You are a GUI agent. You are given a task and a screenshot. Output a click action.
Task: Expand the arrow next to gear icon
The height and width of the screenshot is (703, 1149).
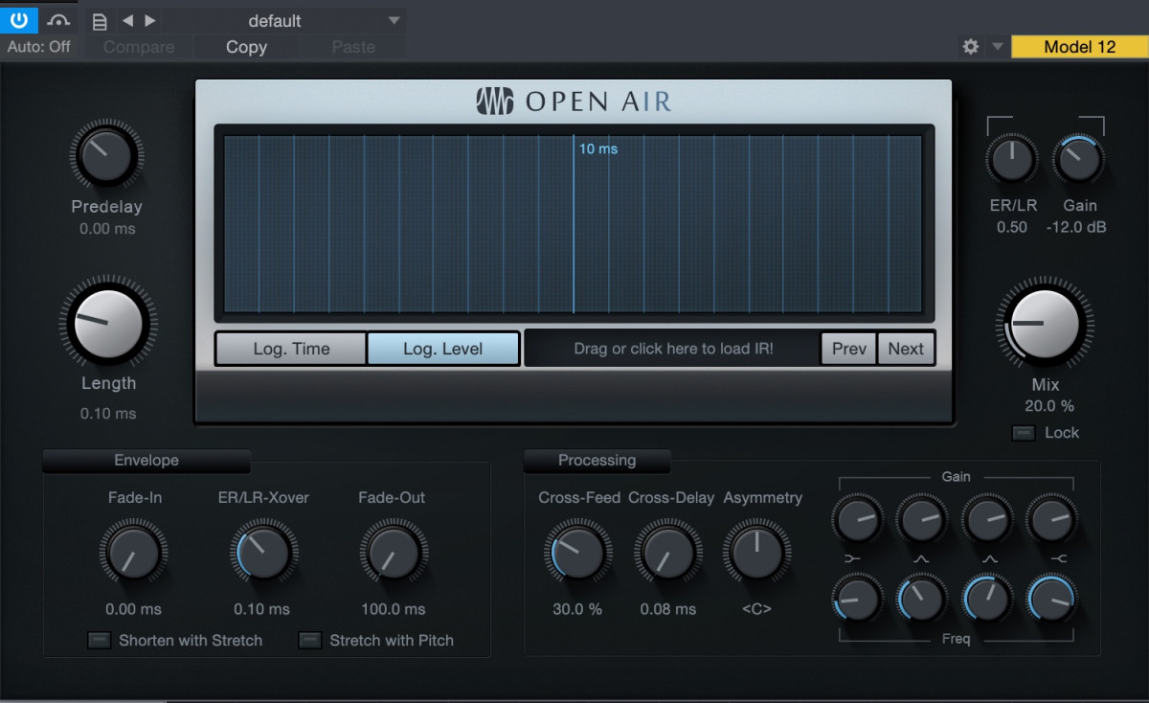(997, 47)
